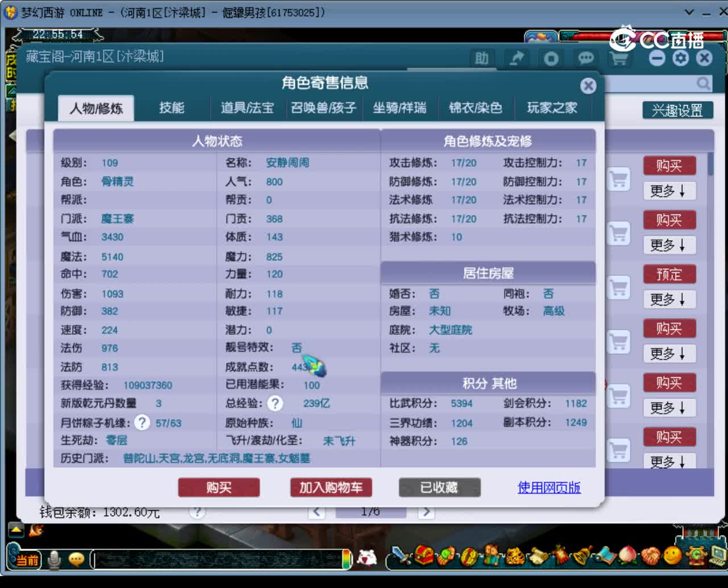Open the treasure chest icon in bottom toolbar
The image size is (728, 588).
pyautogui.click(x=424, y=556)
